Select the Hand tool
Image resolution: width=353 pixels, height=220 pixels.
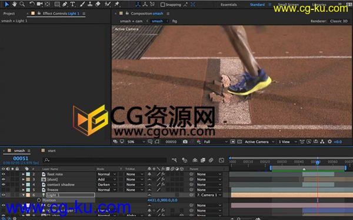tap(14, 4)
